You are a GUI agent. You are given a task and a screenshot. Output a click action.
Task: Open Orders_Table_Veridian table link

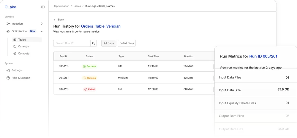(x=101, y=26)
